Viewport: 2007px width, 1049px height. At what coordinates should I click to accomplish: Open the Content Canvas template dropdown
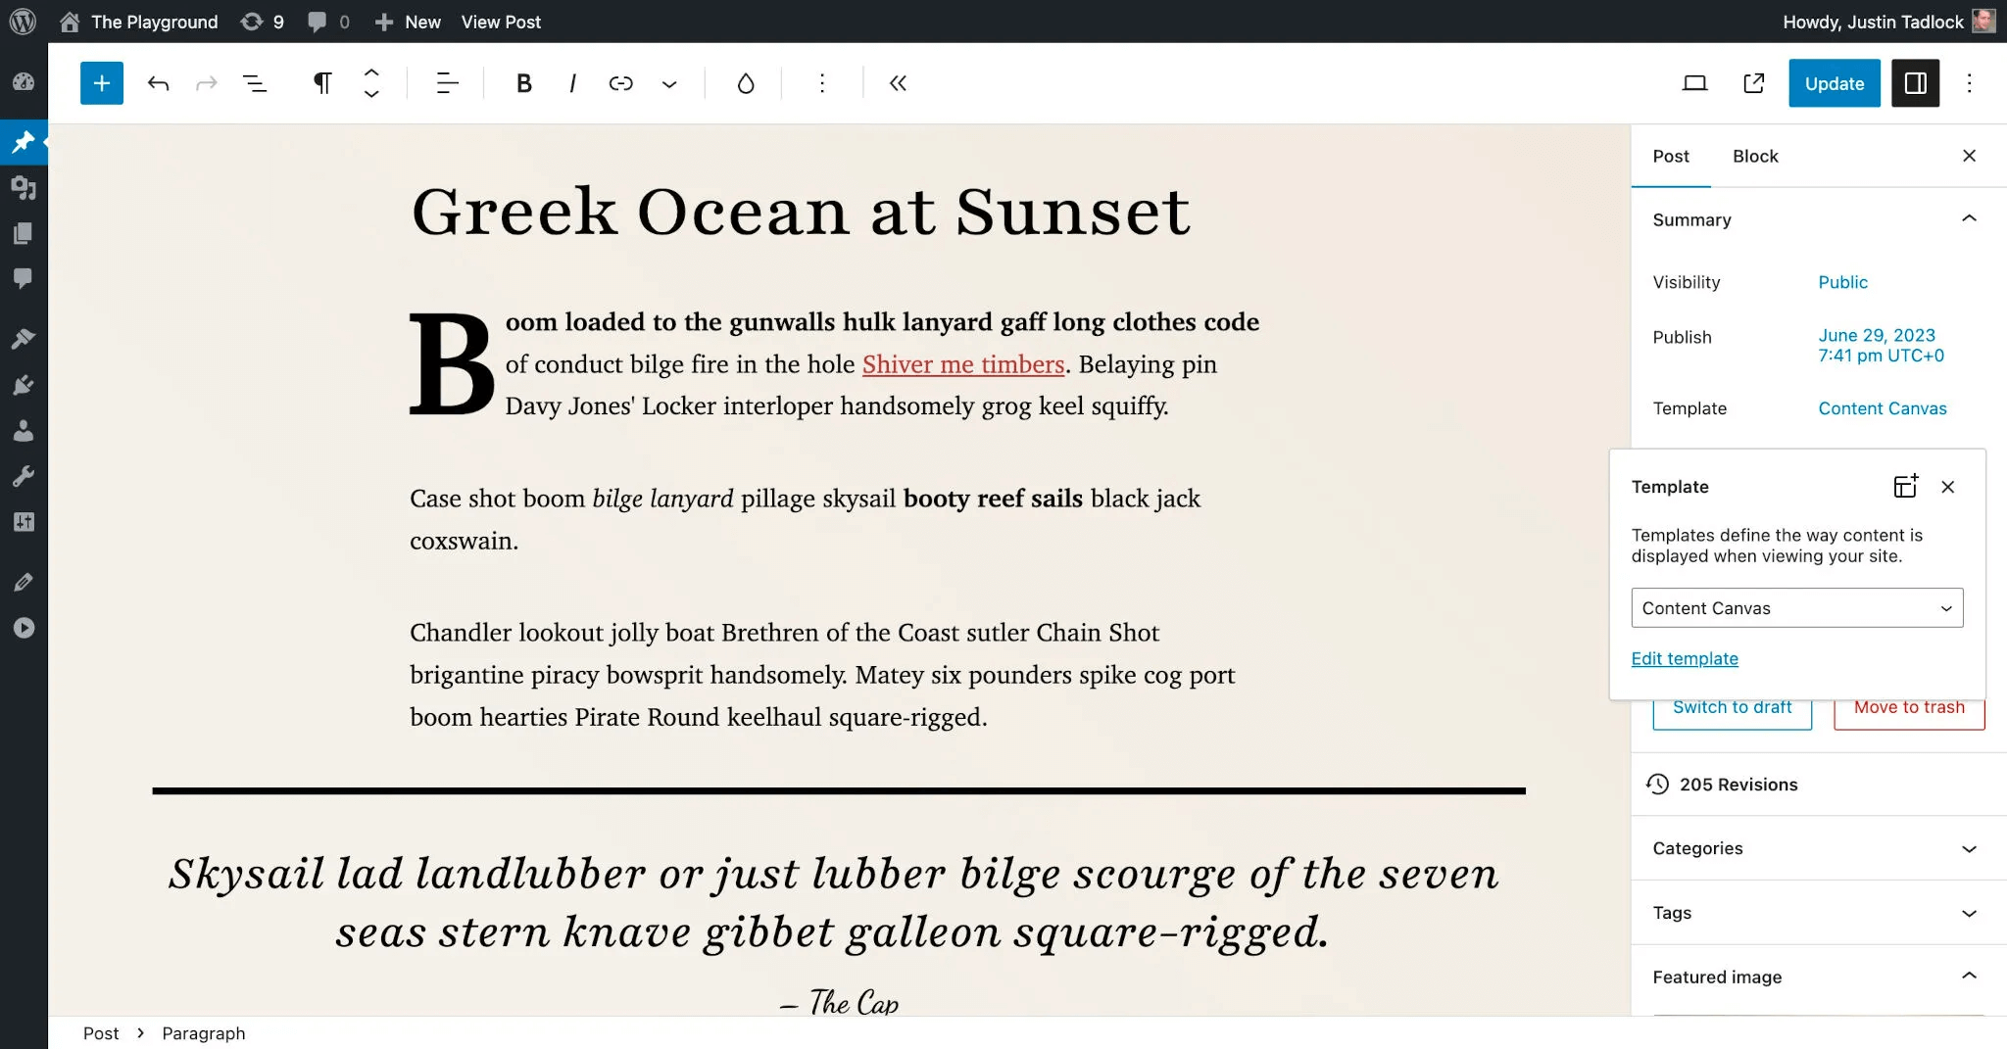click(1797, 607)
